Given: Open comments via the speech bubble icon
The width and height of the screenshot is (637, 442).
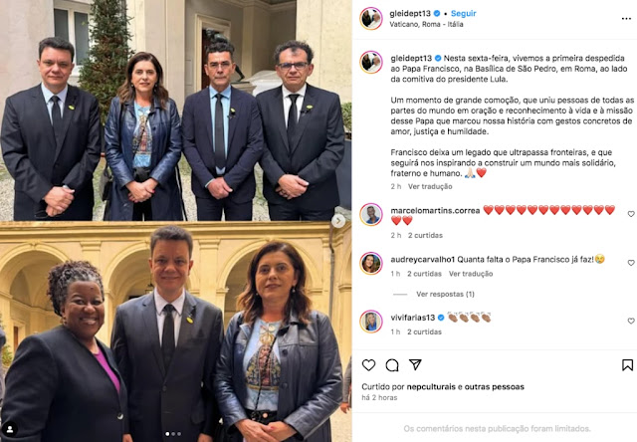Looking at the screenshot, I should click(392, 365).
